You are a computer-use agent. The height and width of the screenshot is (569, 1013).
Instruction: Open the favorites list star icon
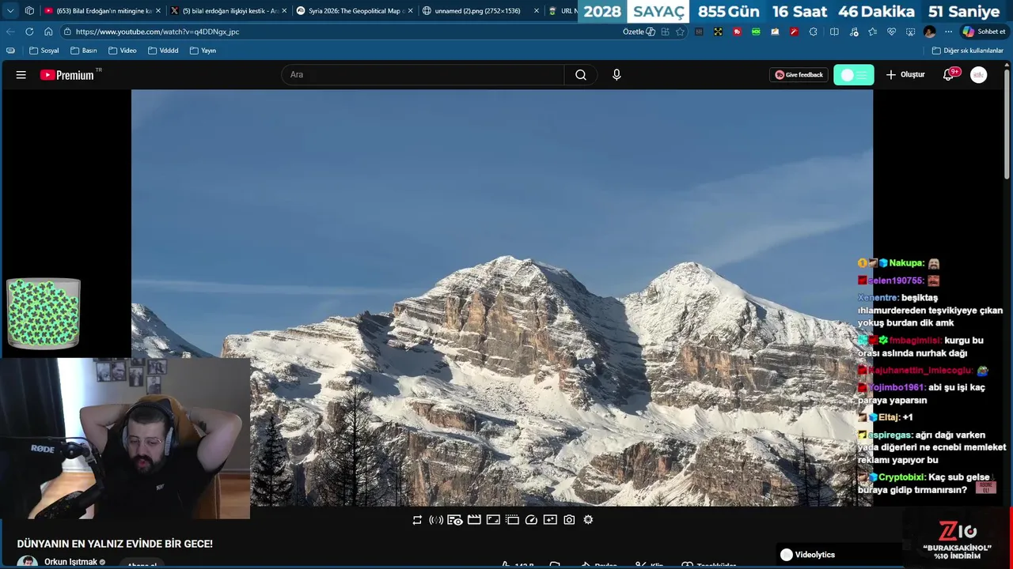click(x=872, y=32)
